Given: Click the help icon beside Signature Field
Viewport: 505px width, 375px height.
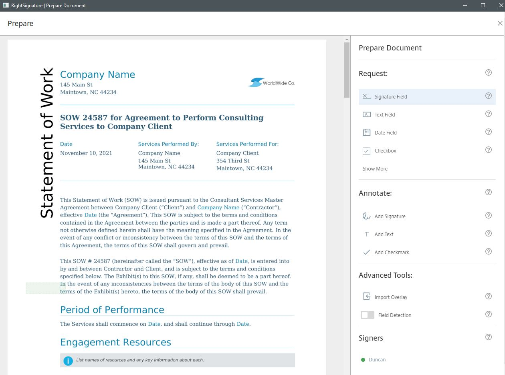Looking at the screenshot, I should [x=489, y=96].
